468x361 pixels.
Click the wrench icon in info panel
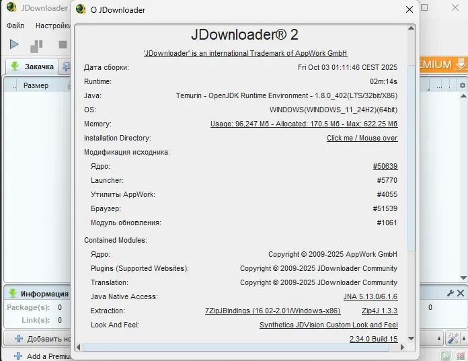(x=451, y=293)
